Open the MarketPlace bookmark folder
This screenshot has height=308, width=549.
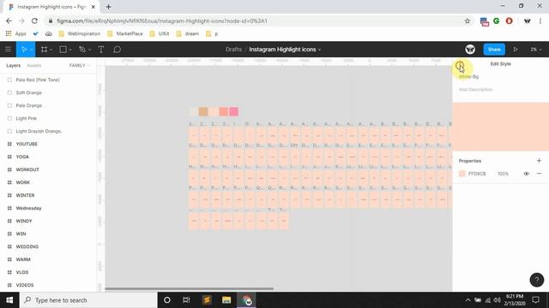(x=125, y=33)
